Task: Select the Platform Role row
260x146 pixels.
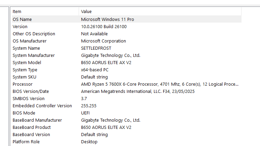Action: tap(26, 142)
